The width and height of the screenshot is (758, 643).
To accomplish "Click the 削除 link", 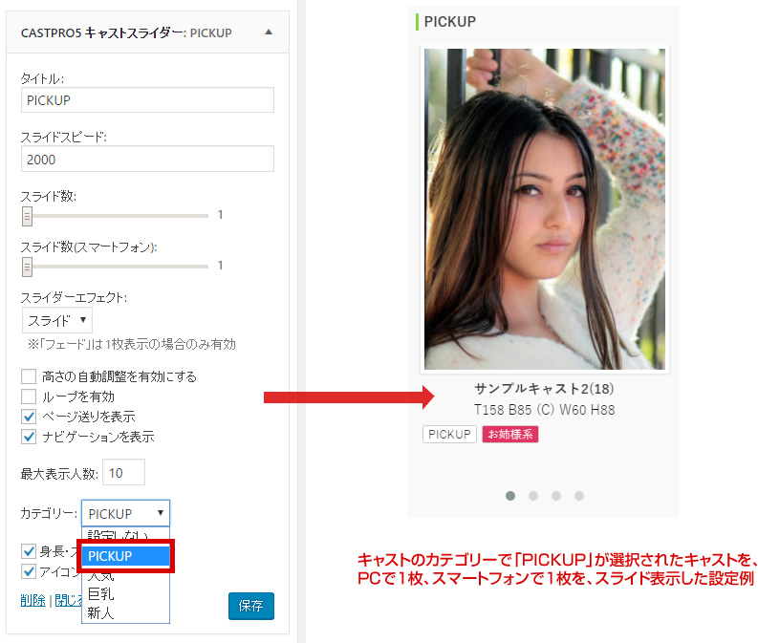I will pos(33,601).
